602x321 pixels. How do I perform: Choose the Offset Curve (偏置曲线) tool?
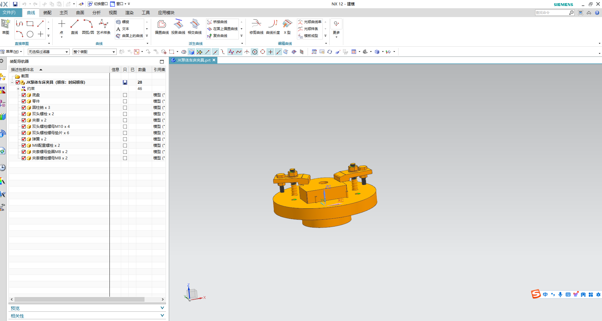coord(162,27)
